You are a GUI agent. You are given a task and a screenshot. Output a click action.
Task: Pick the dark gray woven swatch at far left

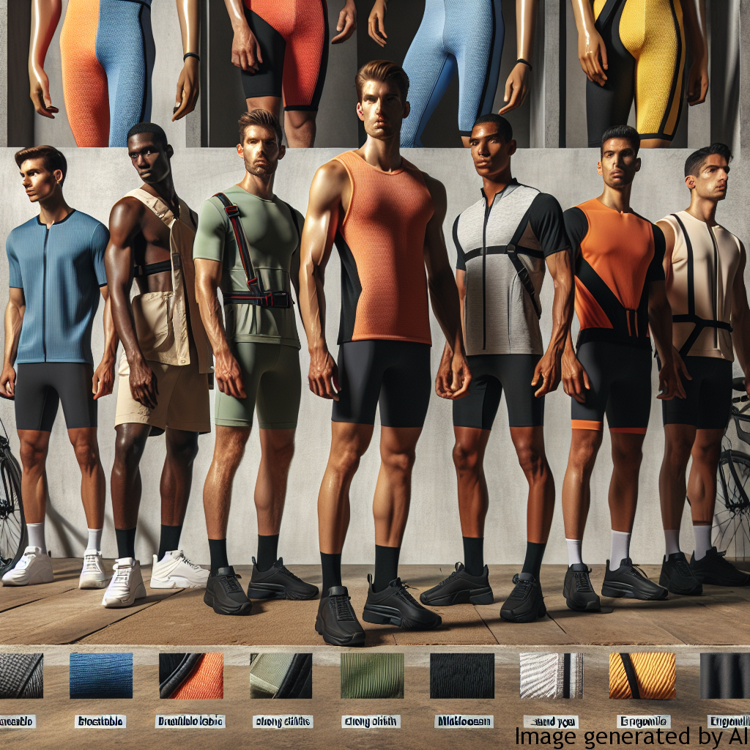(21, 675)
